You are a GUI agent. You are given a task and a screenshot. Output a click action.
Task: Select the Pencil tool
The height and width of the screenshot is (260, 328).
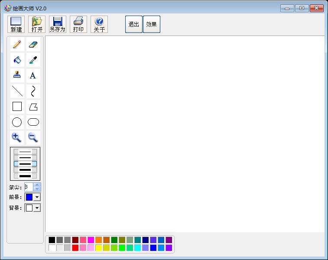pyautogui.click(x=17, y=44)
